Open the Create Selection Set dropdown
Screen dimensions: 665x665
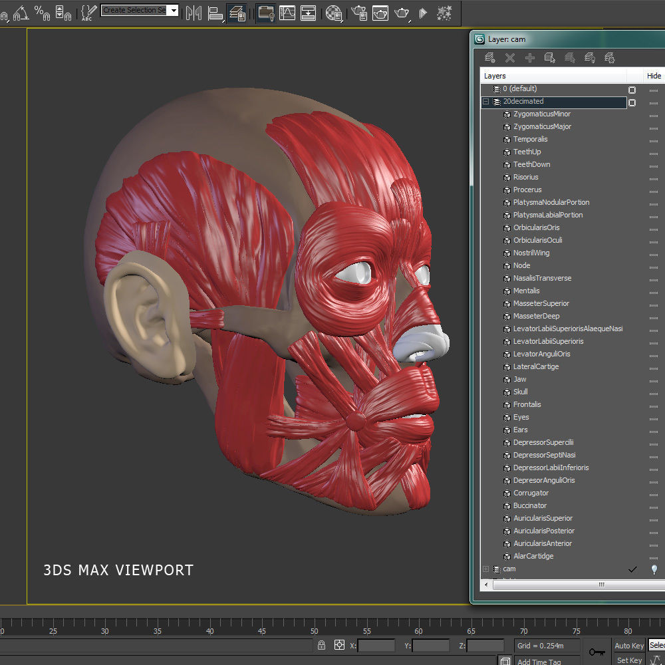(174, 11)
